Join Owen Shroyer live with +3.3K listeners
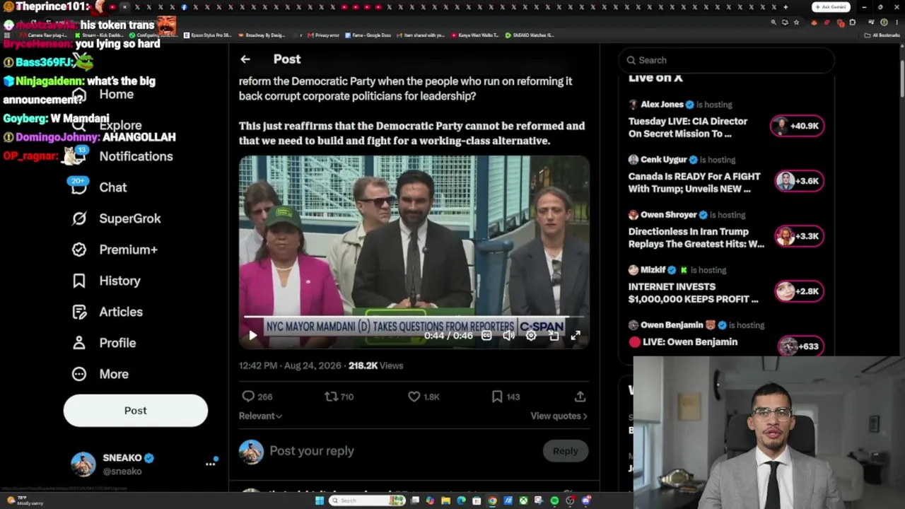 click(x=799, y=236)
